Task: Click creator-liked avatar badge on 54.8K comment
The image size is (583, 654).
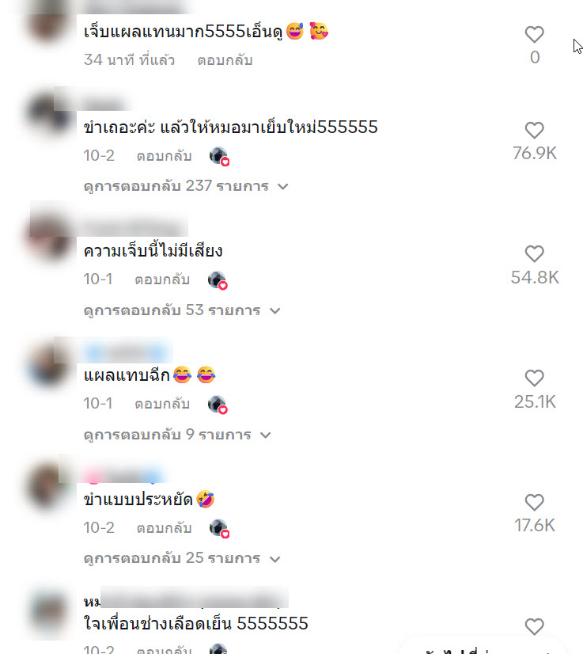Action: click(x=218, y=280)
